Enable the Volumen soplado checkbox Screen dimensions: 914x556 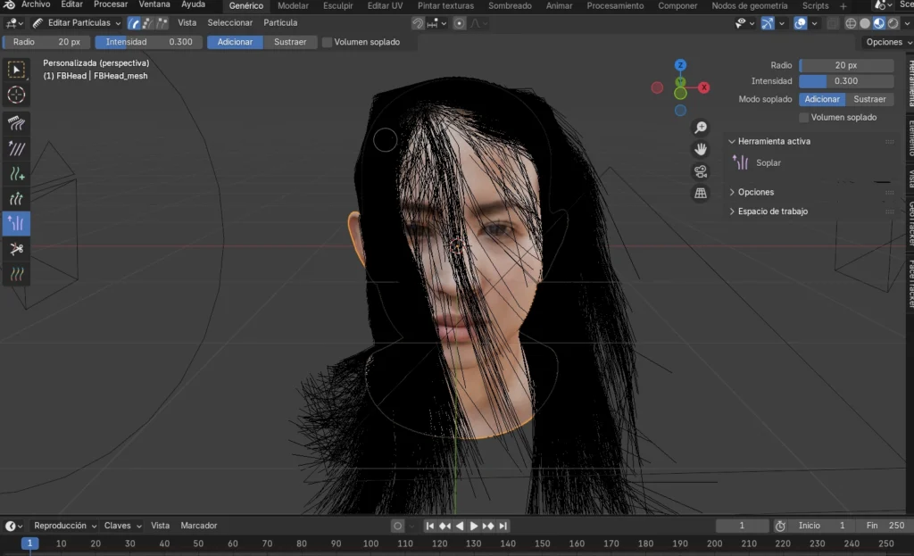(328, 41)
